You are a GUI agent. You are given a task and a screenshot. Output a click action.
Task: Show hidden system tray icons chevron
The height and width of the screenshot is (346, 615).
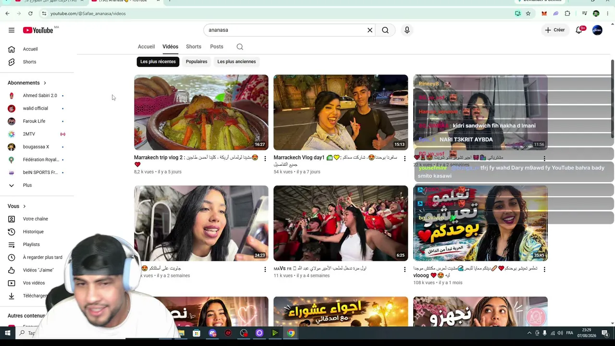(529, 333)
